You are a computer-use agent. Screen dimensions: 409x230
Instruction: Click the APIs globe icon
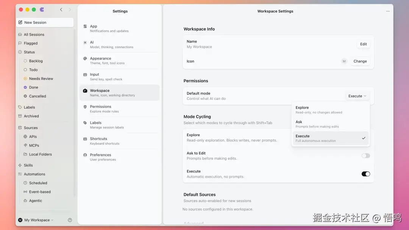pyautogui.click(x=25, y=137)
